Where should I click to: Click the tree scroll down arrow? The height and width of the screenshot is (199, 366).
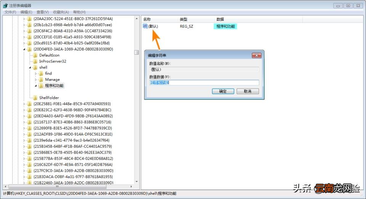click(137, 182)
